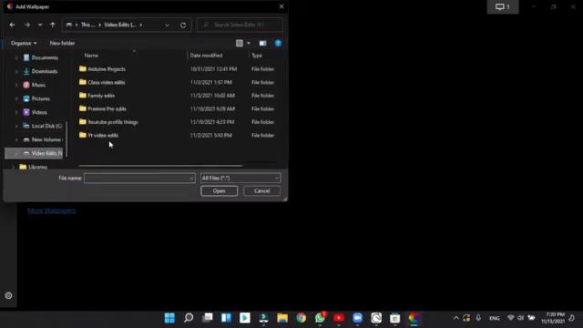Image resolution: width=583 pixels, height=328 pixels.
Task: Select Videos in the navigation pane
Action: (35, 112)
